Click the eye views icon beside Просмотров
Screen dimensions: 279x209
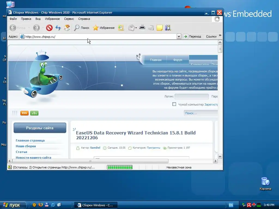point(165,148)
